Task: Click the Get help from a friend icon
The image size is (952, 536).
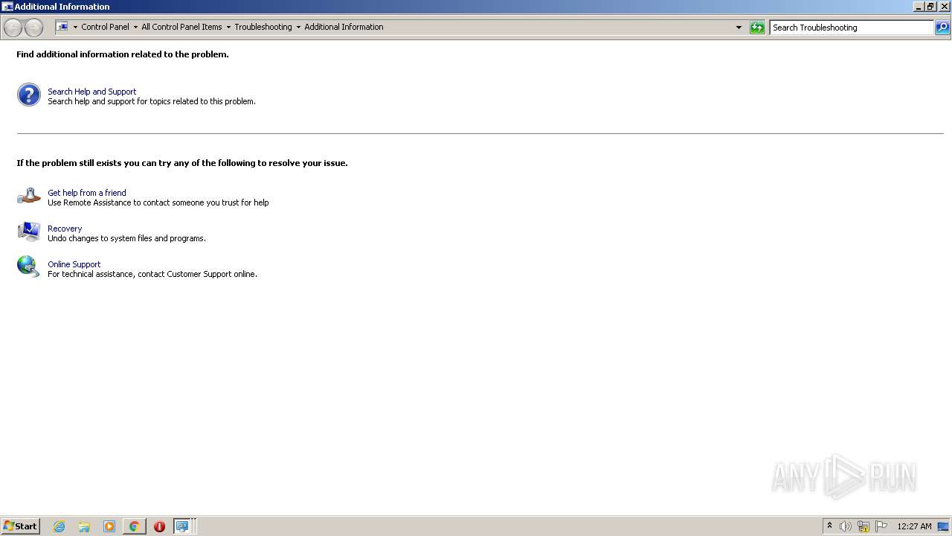Action: click(x=29, y=196)
